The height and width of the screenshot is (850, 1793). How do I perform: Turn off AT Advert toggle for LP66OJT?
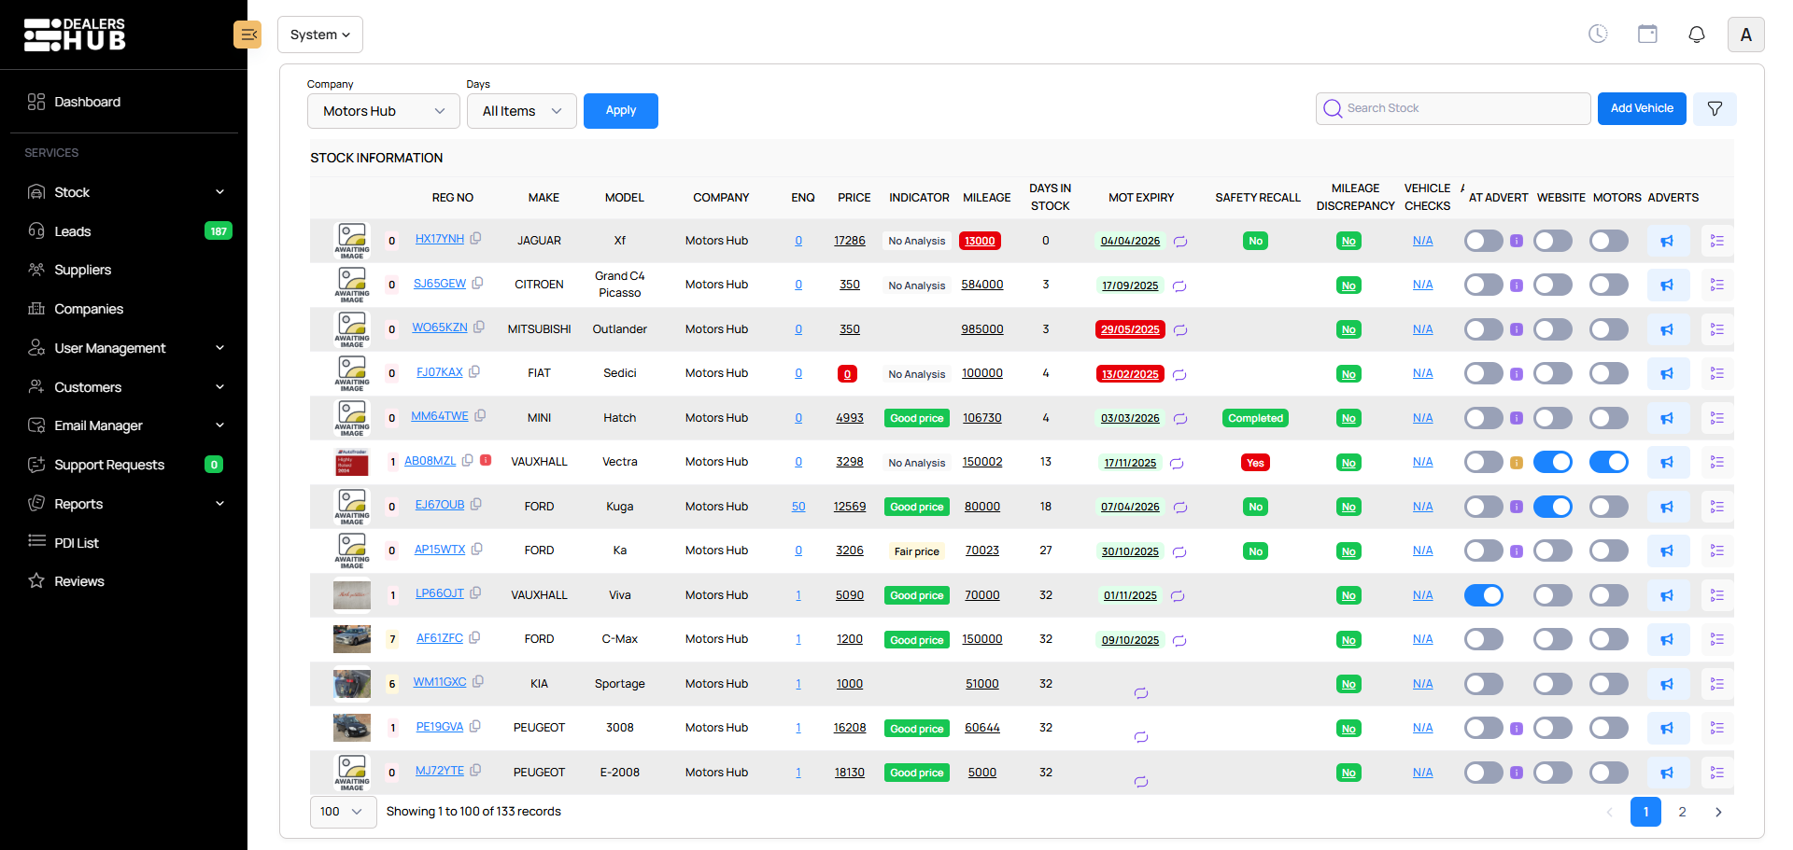point(1483,595)
